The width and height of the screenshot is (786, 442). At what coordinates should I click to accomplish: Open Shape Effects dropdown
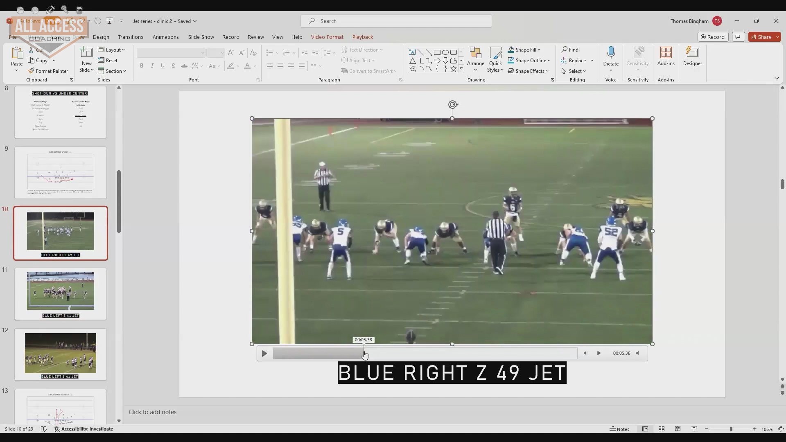tap(528, 71)
